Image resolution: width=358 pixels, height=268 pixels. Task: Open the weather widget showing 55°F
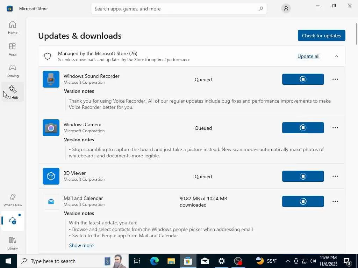(266, 261)
